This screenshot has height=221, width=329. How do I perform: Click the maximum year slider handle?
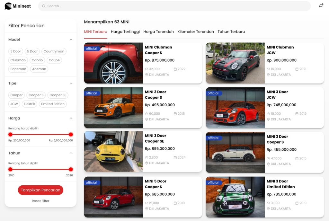(x=71, y=169)
